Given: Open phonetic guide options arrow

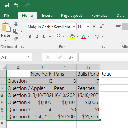Looking at the screenshot, I should tap(102, 37).
